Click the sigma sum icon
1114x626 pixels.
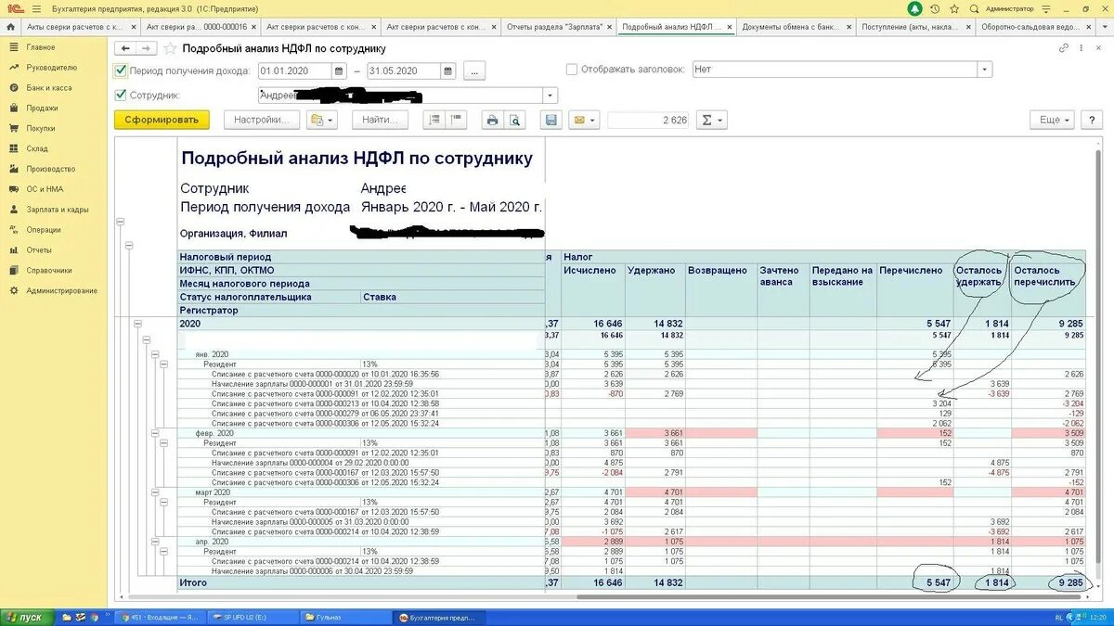click(x=711, y=120)
